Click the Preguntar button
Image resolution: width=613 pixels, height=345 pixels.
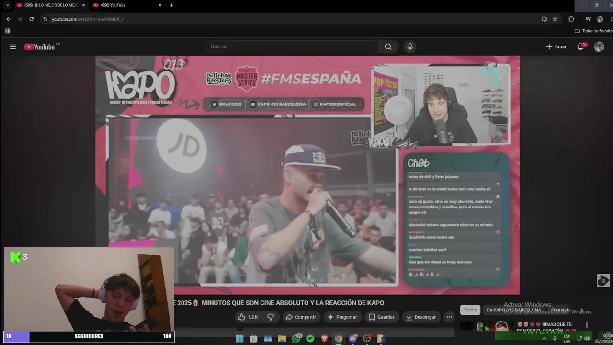(x=342, y=317)
